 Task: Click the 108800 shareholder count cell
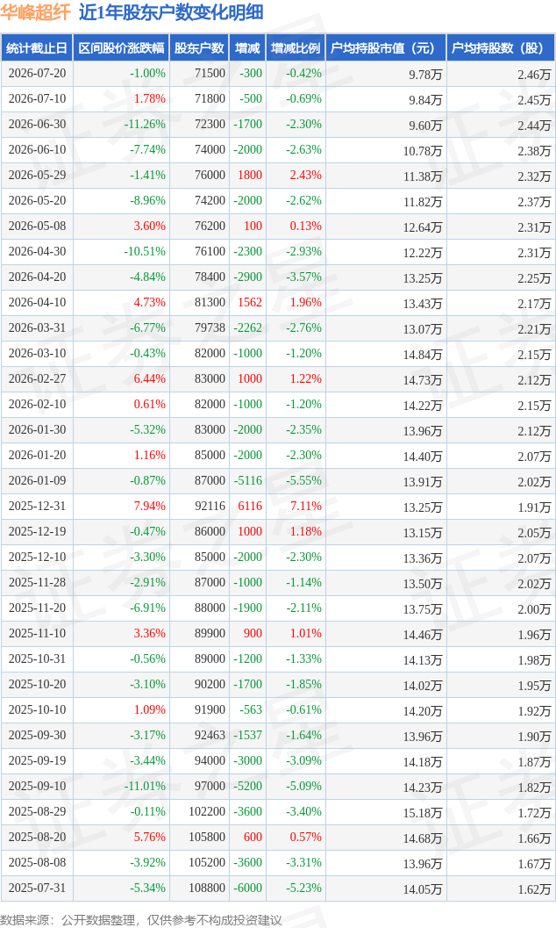click(207, 888)
